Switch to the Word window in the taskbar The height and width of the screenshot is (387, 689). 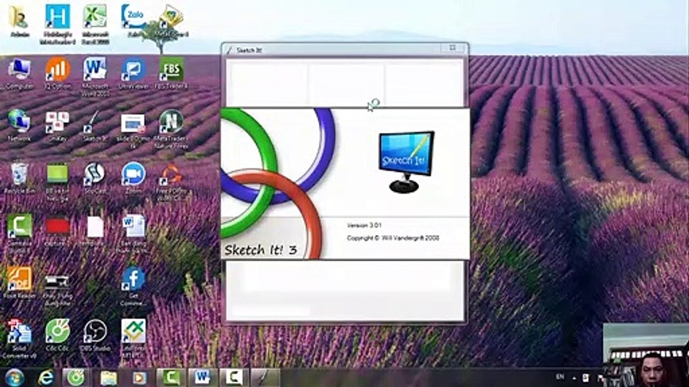[x=203, y=377]
